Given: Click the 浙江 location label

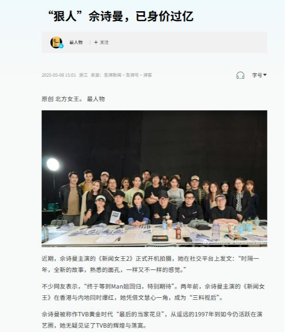Looking at the screenshot, I should click(83, 75).
